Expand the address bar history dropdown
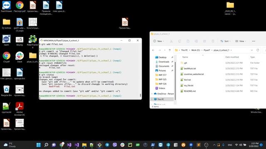 (x=252, y=50)
